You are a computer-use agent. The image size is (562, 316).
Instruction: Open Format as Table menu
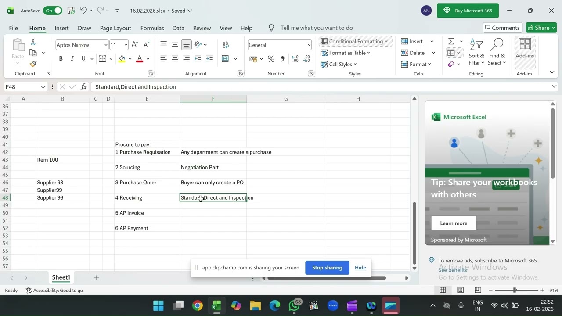point(346,53)
